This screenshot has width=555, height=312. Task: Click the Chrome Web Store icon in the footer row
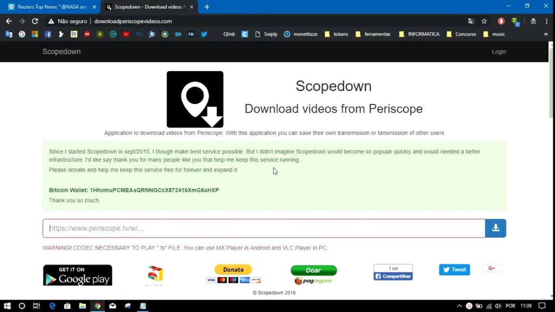click(x=155, y=275)
